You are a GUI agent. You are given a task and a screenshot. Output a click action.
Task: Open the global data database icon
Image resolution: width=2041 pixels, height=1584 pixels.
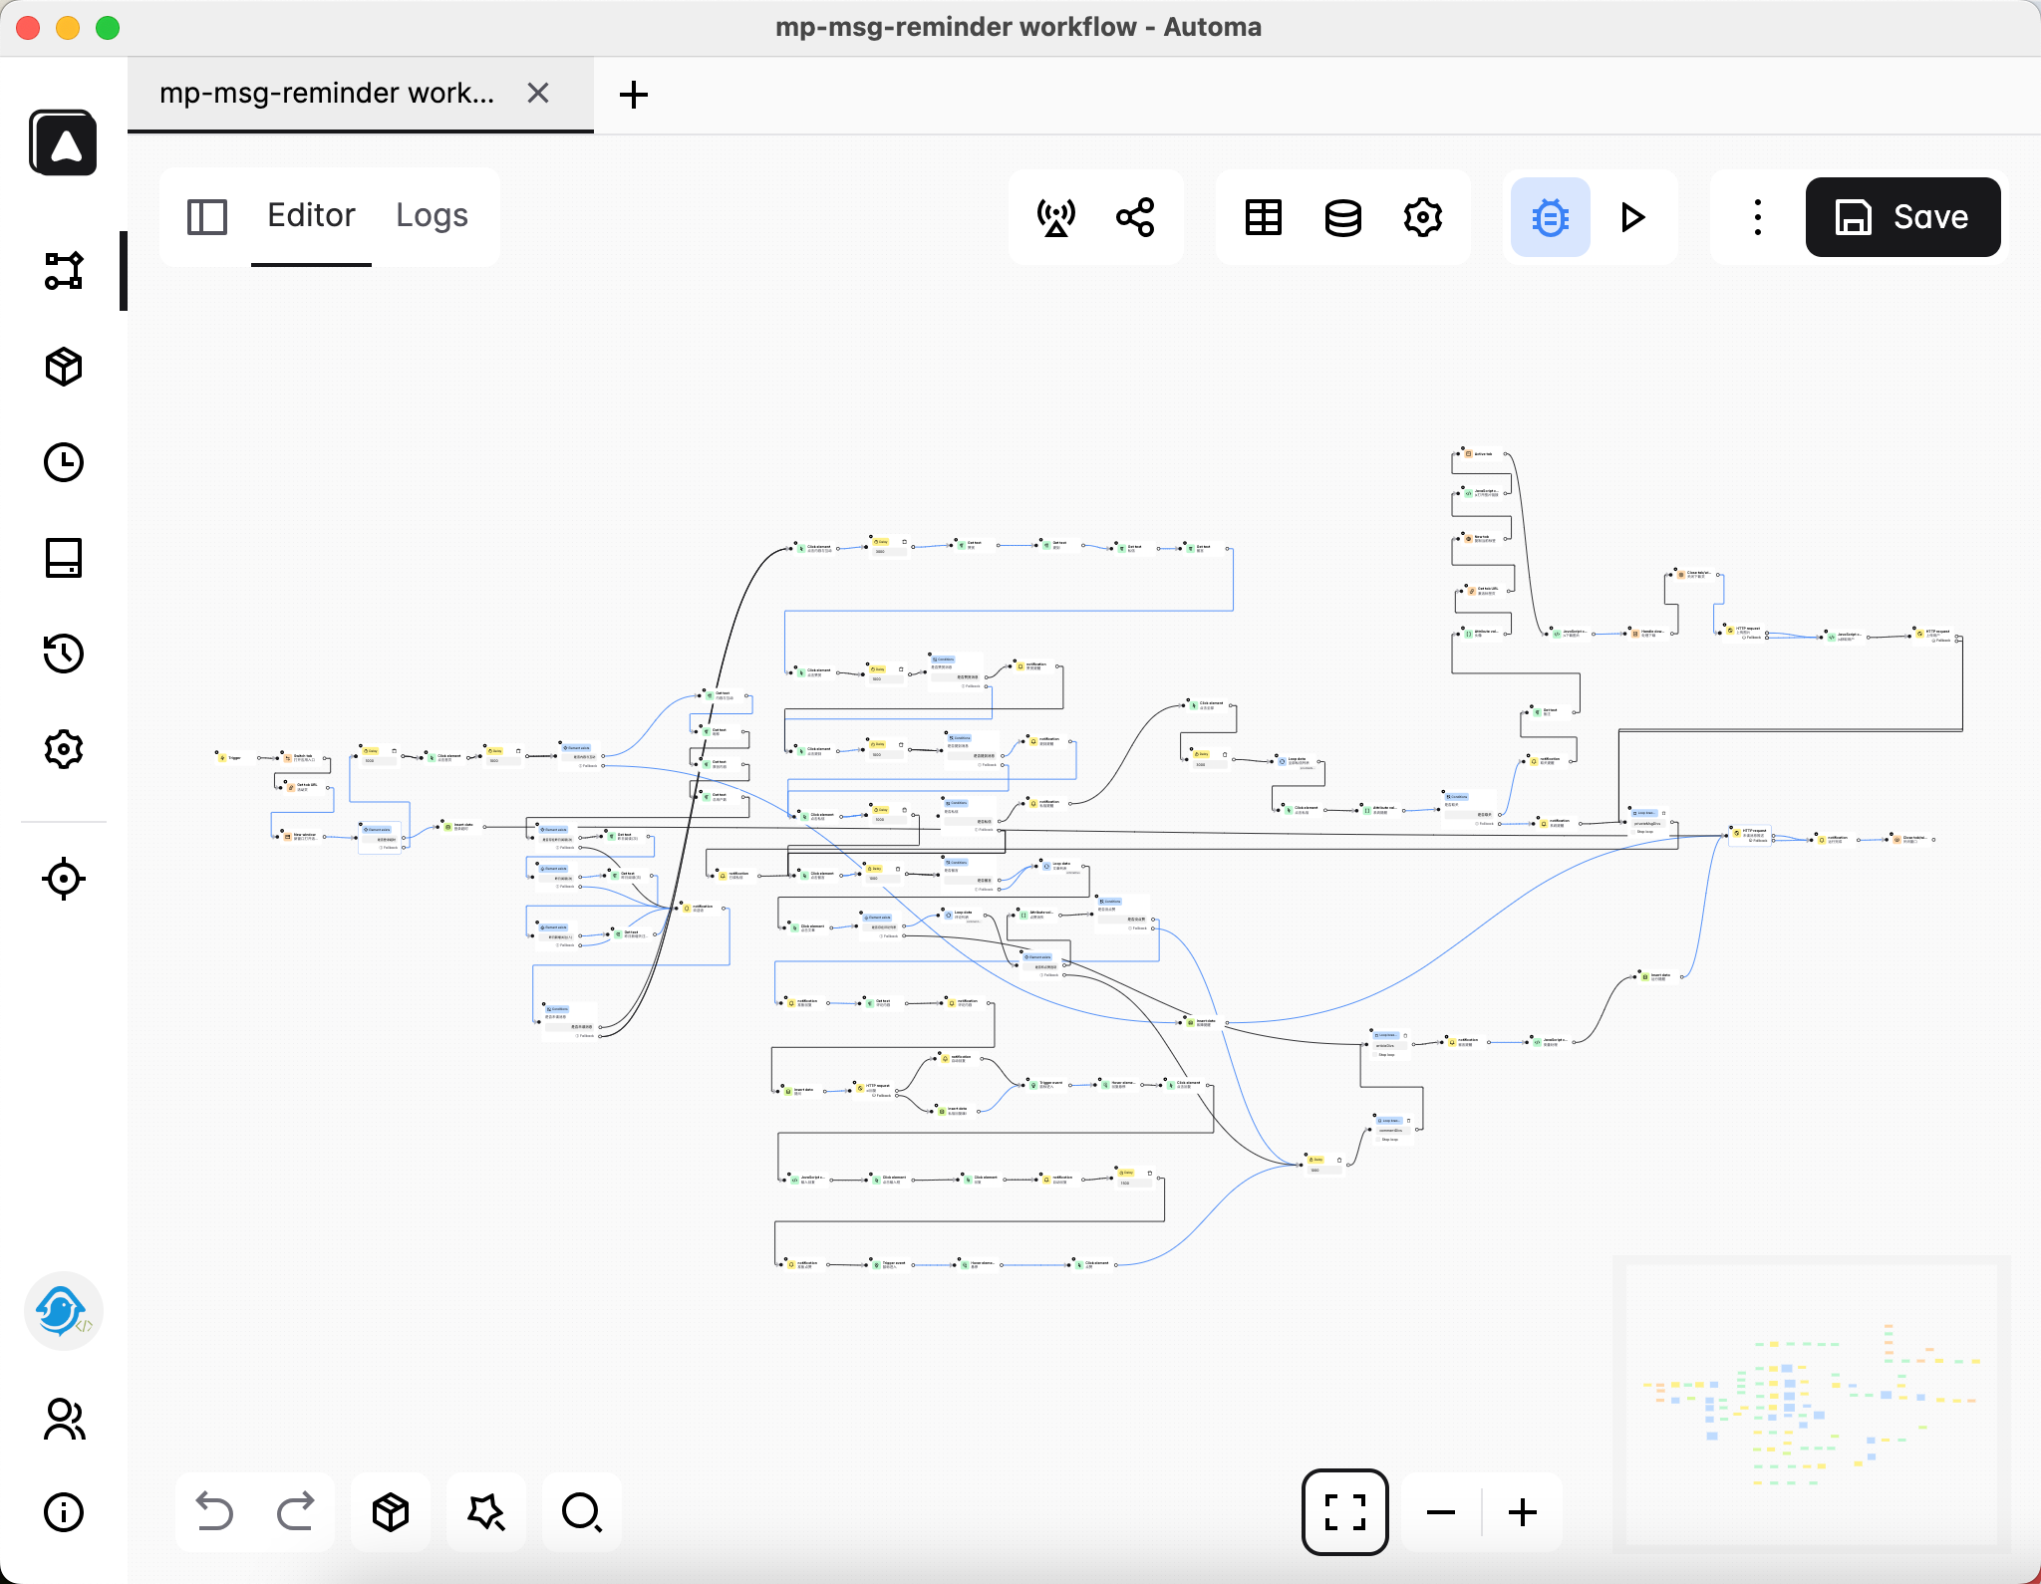1342,217
